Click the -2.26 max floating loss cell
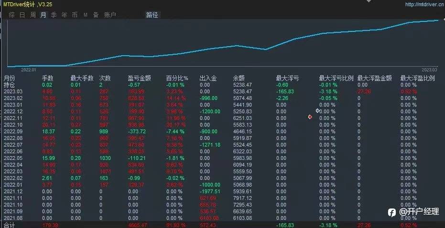The height and width of the screenshot is (228, 445). point(282,99)
